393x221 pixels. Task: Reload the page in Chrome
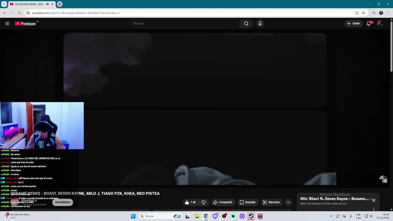(19, 13)
